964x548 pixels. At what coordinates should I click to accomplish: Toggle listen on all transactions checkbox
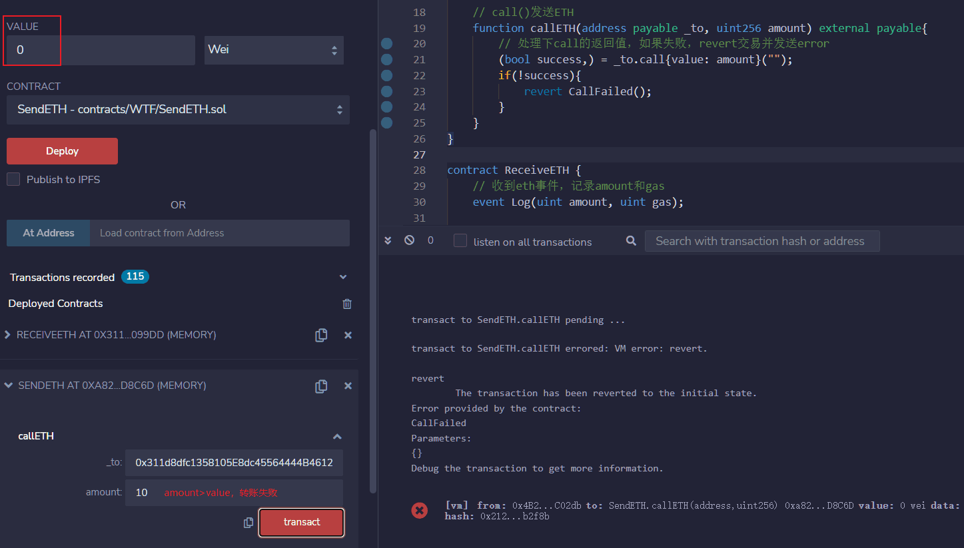coord(460,241)
